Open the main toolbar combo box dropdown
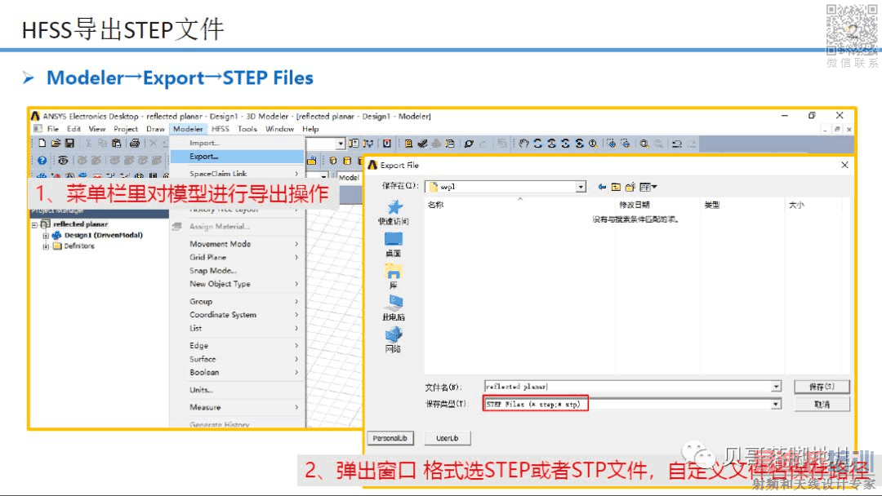Screen dimensions: 882x496 click(x=341, y=144)
